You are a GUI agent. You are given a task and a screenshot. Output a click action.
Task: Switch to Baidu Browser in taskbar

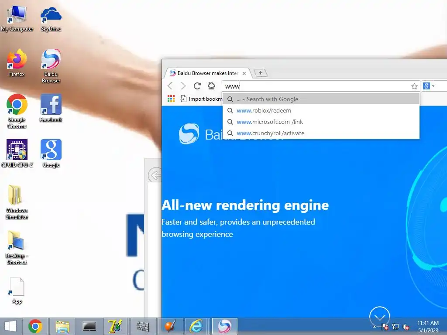225,326
